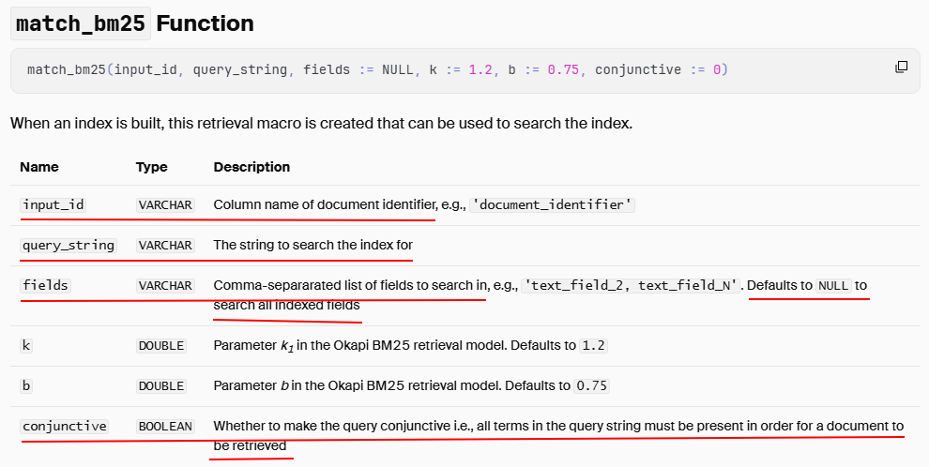This screenshot has width=929, height=467.
Task: Click the input_id parameter name
Action: (x=53, y=204)
